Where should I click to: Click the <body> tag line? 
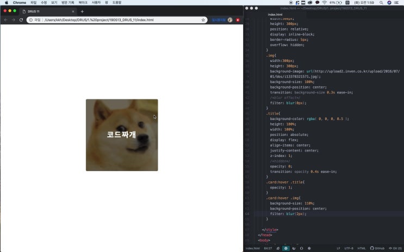tap(264, 240)
